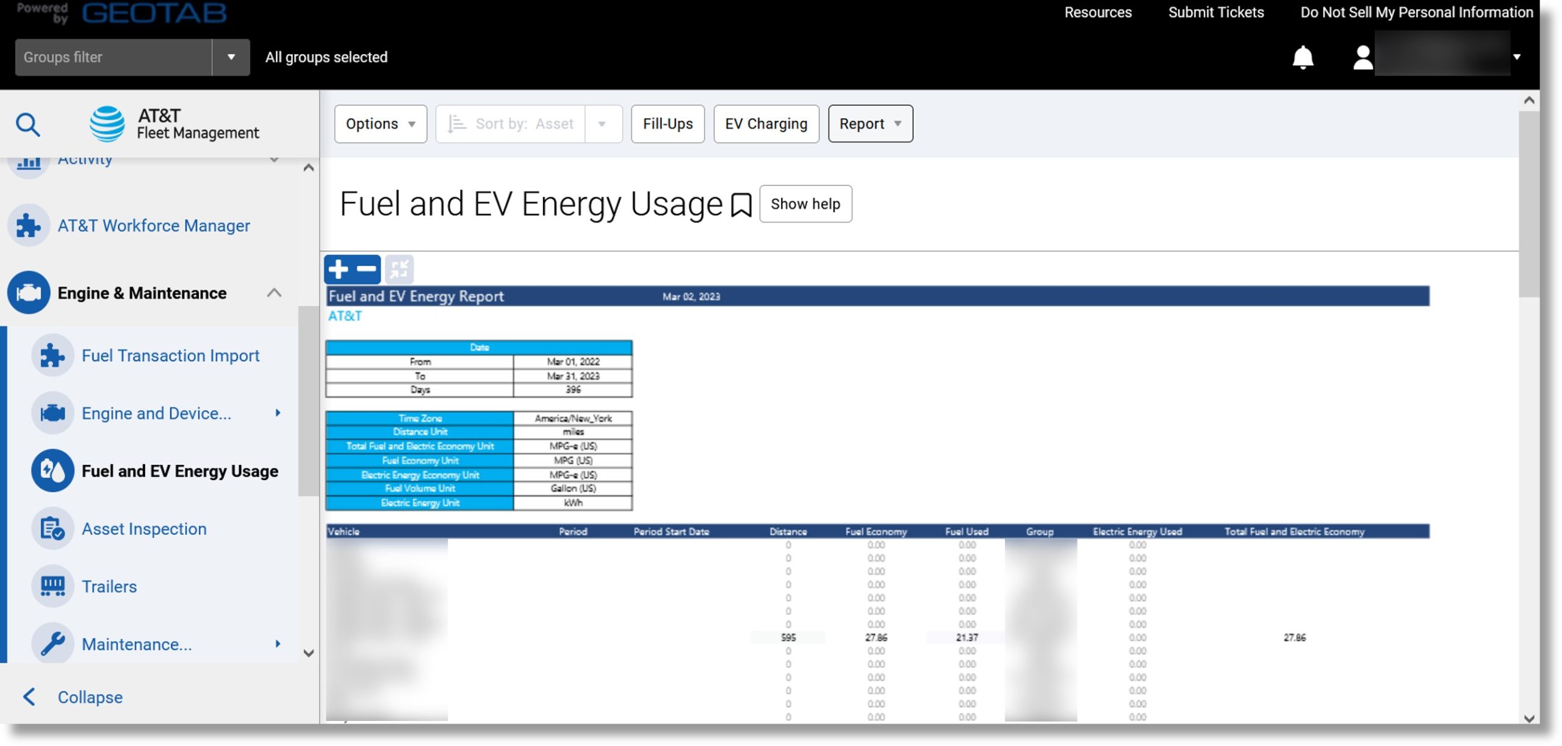
Task: Open the Submit Tickets link
Action: pyautogui.click(x=1215, y=12)
